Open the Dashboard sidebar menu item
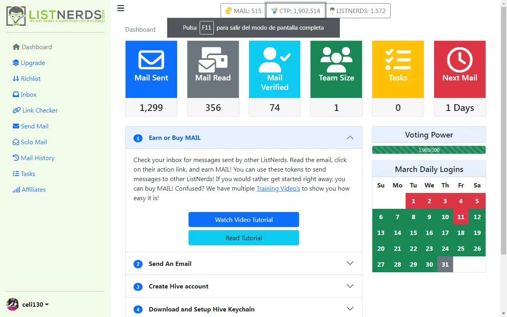 (x=32, y=47)
